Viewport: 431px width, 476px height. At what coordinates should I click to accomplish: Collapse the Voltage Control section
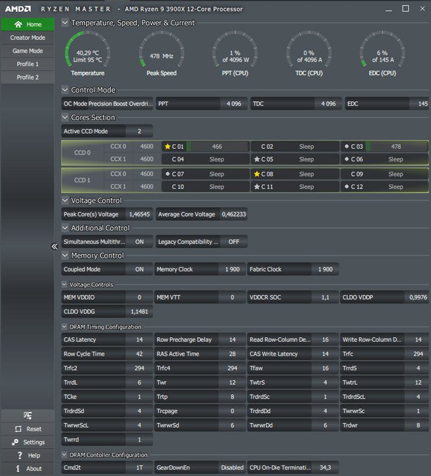coord(65,200)
